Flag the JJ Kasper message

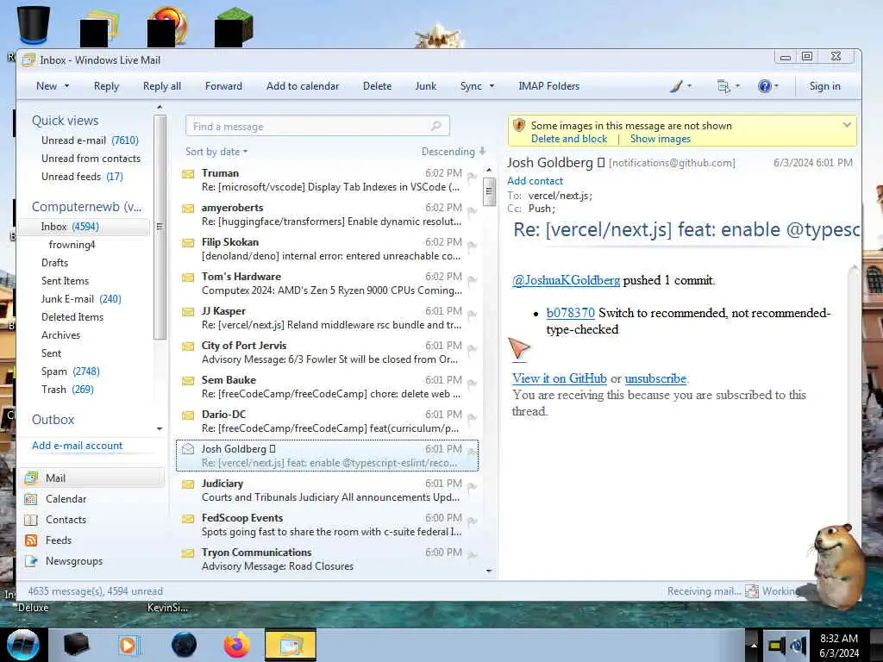(473, 315)
